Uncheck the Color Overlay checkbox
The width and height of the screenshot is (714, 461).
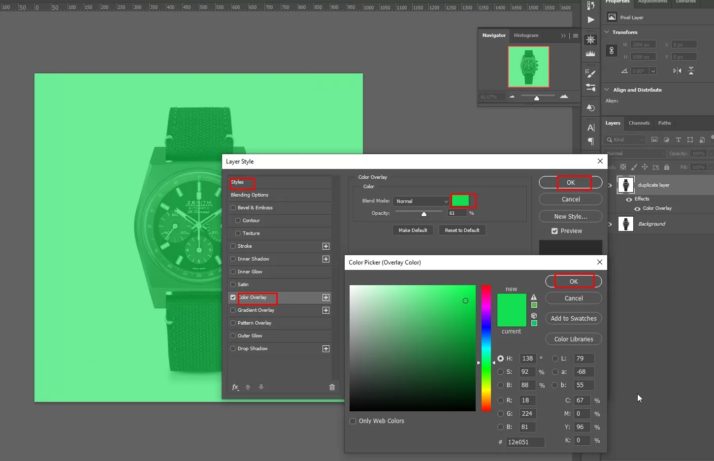(233, 297)
